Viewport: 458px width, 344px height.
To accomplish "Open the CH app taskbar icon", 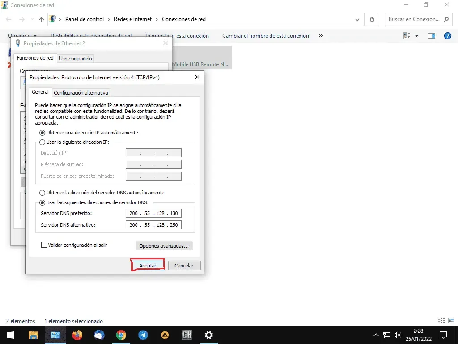I will point(187,335).
